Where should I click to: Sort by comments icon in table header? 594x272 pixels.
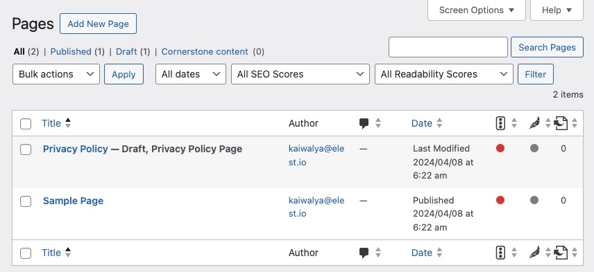point(364,123)
